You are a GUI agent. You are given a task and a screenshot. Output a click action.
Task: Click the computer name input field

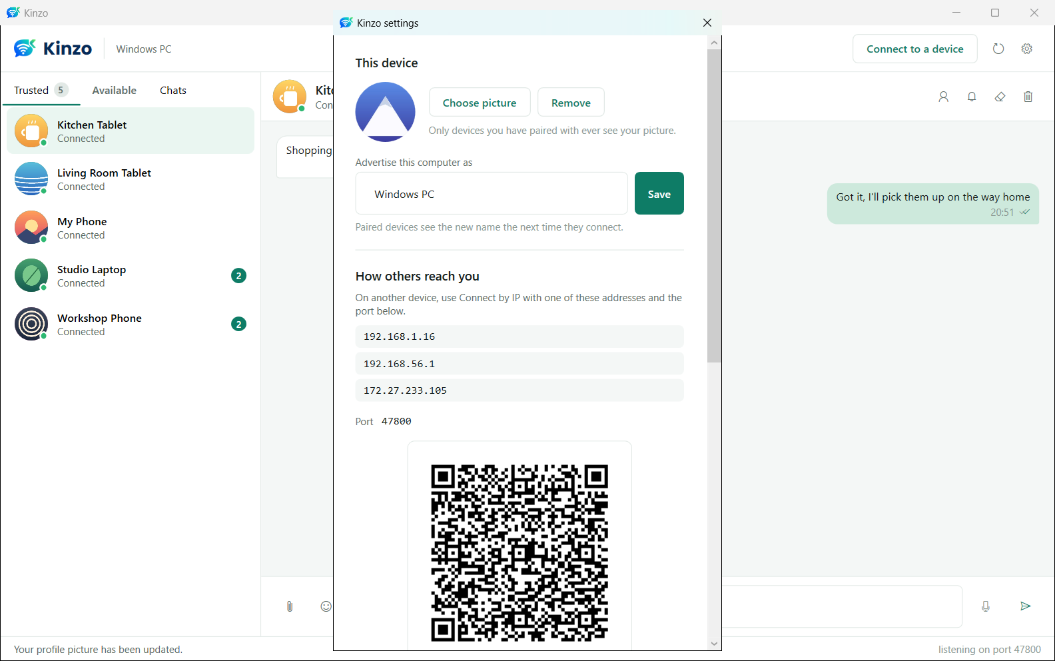(492, 193)
